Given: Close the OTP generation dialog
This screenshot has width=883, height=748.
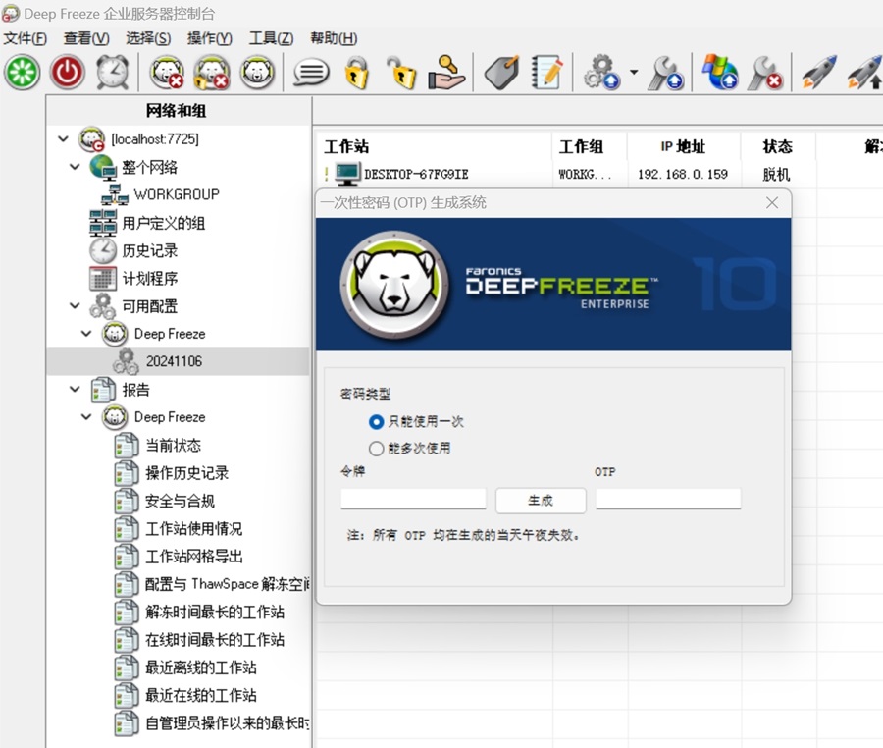Looking at the screenshot, I should (x=772, y=203).
